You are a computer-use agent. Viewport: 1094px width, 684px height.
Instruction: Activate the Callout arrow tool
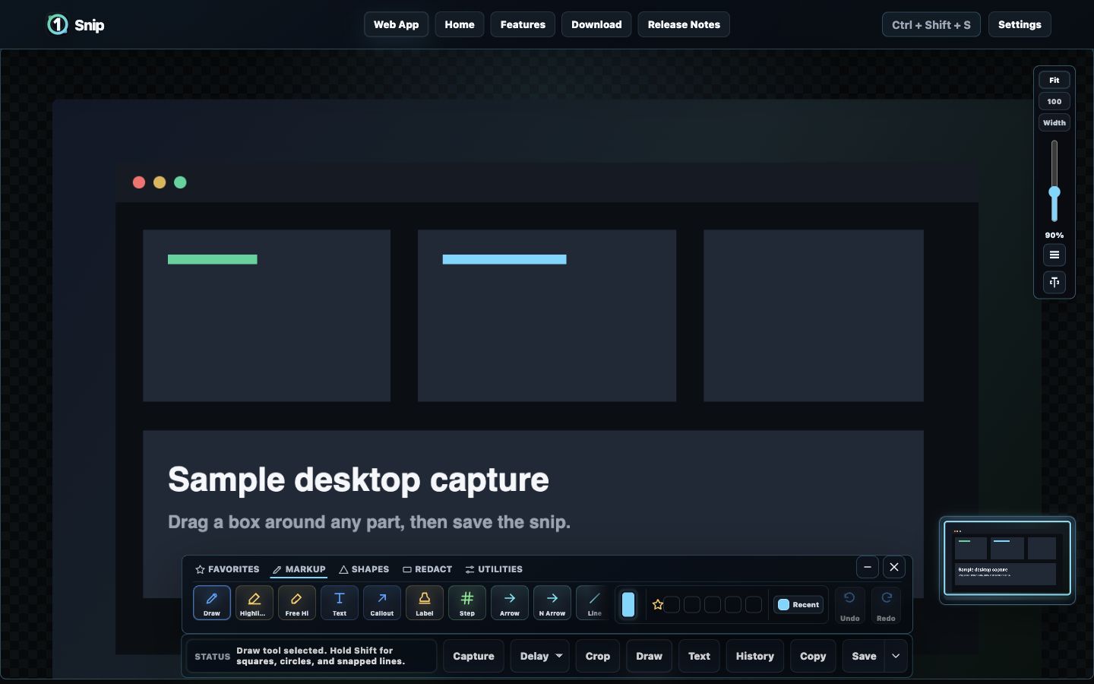pos(382,603)
